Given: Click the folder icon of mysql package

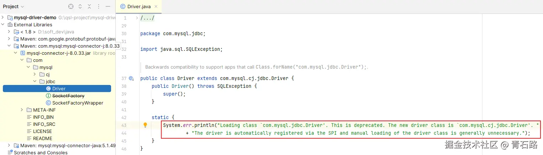Looking at the screenshot, I should (36, 67).
